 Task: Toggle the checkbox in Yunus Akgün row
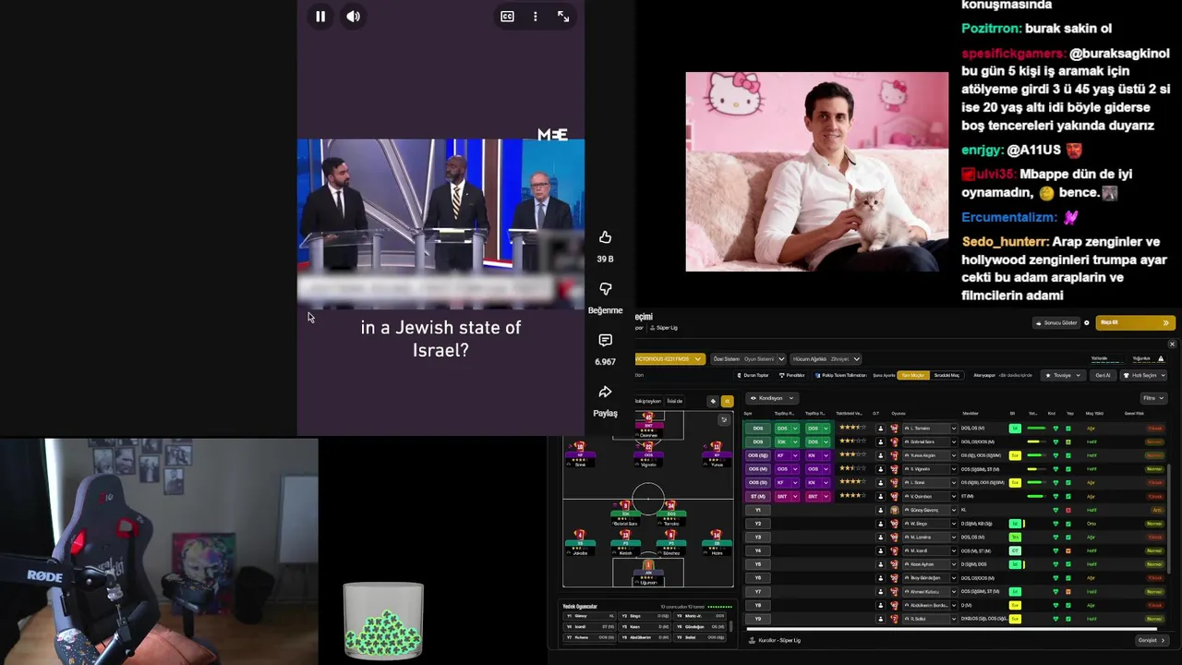pyautogui.click(x=1068, y=455)
